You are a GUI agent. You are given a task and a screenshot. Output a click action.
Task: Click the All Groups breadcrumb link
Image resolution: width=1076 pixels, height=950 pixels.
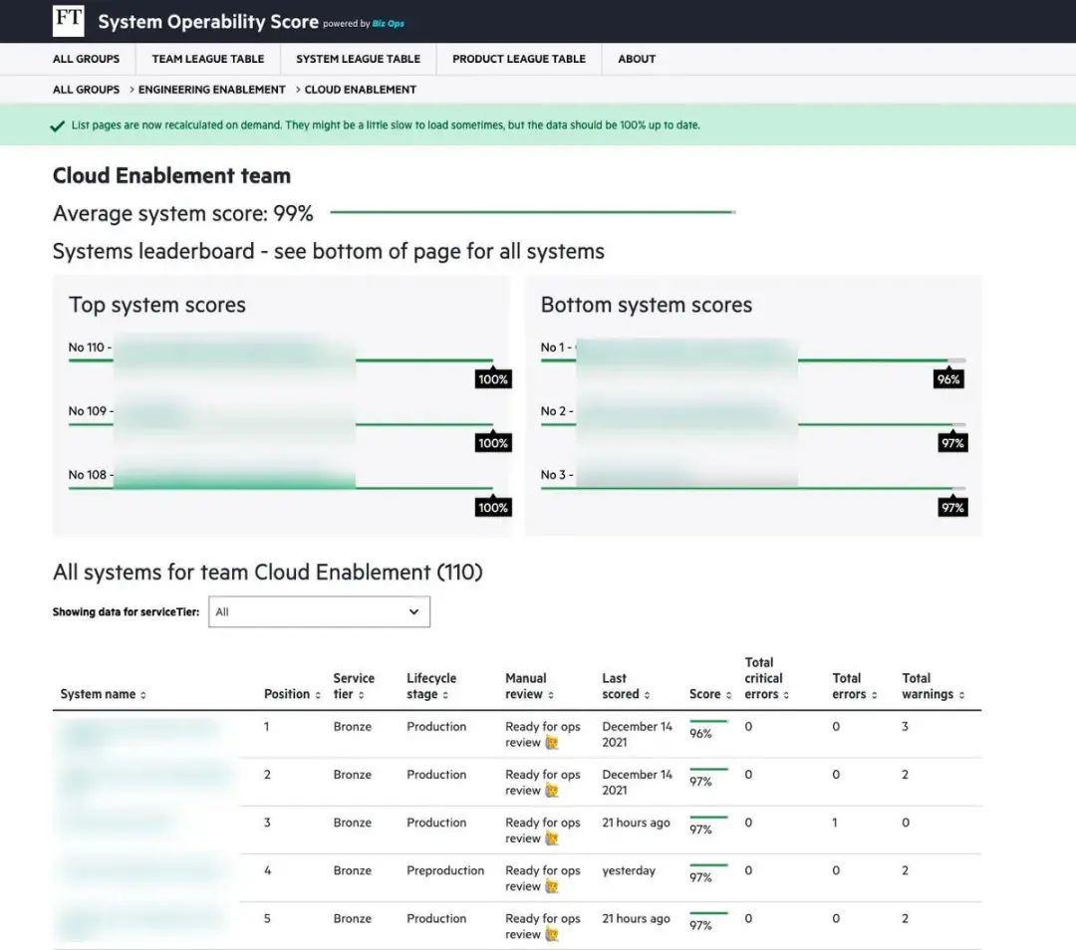pyautogui.click(x=86, y=90)
